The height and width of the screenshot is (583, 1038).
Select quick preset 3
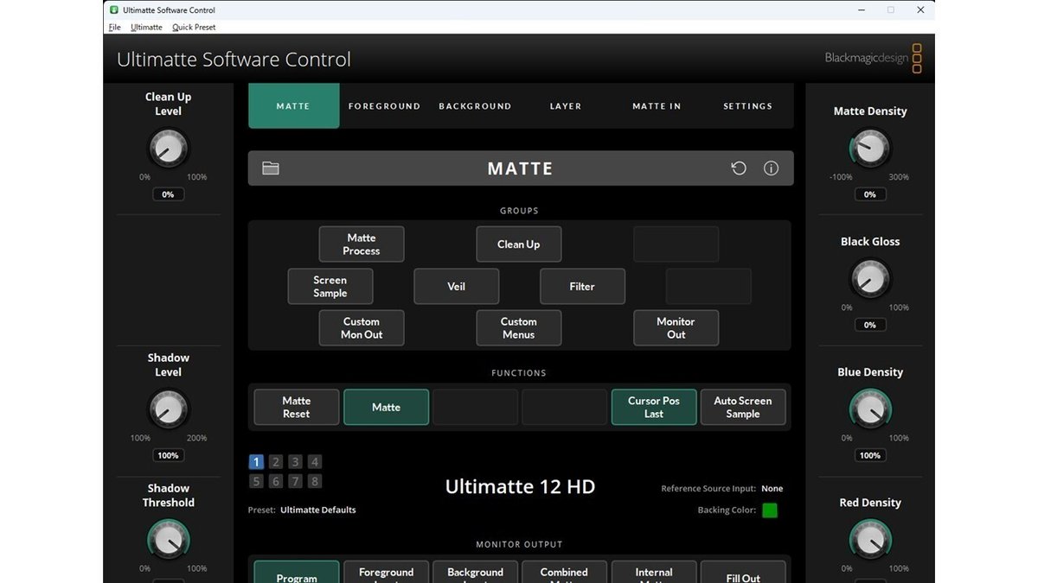click(295, 462)
